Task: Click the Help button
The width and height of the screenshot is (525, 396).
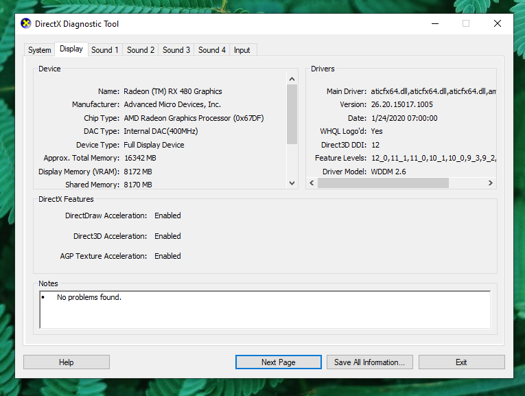Action: click(x=67, y=362)
